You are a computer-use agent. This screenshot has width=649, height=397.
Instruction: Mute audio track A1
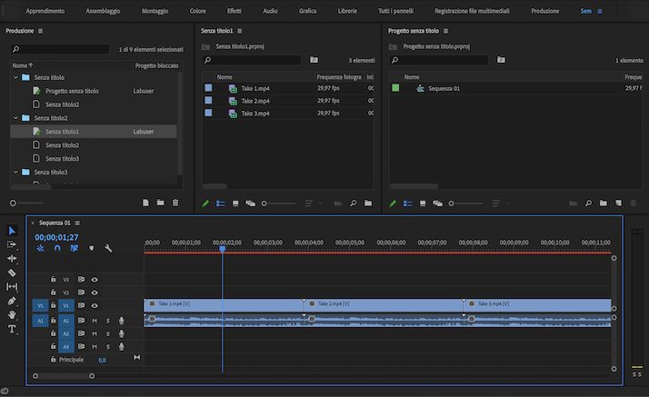point(95,321)
